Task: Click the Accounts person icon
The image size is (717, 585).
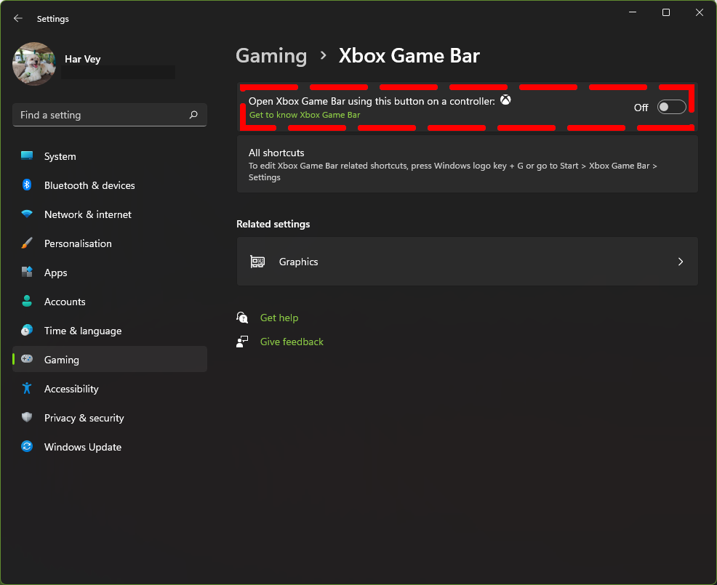Action: click(x=27, y=301)
